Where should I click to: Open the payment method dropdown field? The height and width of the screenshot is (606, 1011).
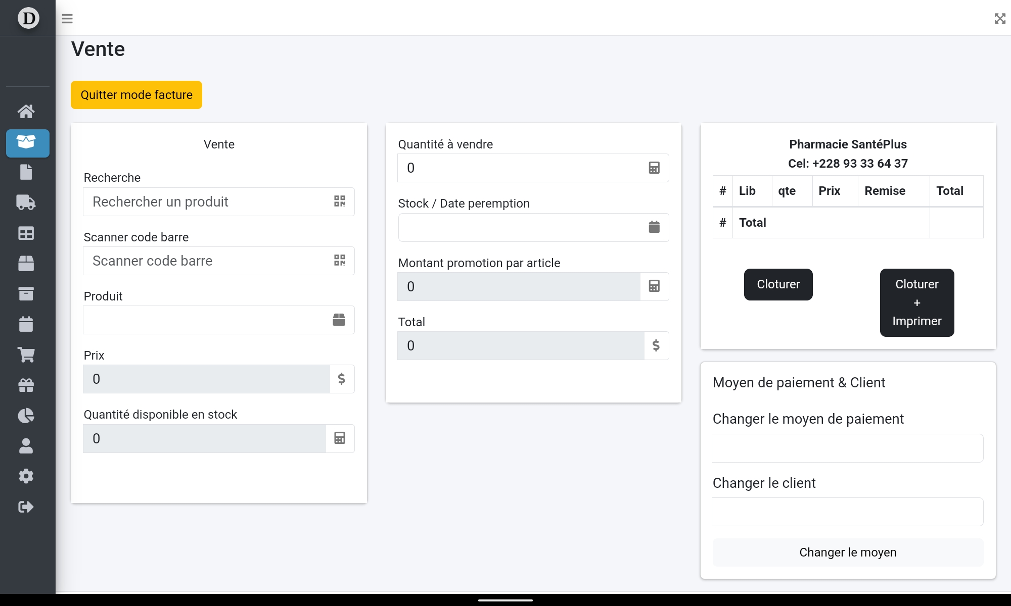pos(847,448)
